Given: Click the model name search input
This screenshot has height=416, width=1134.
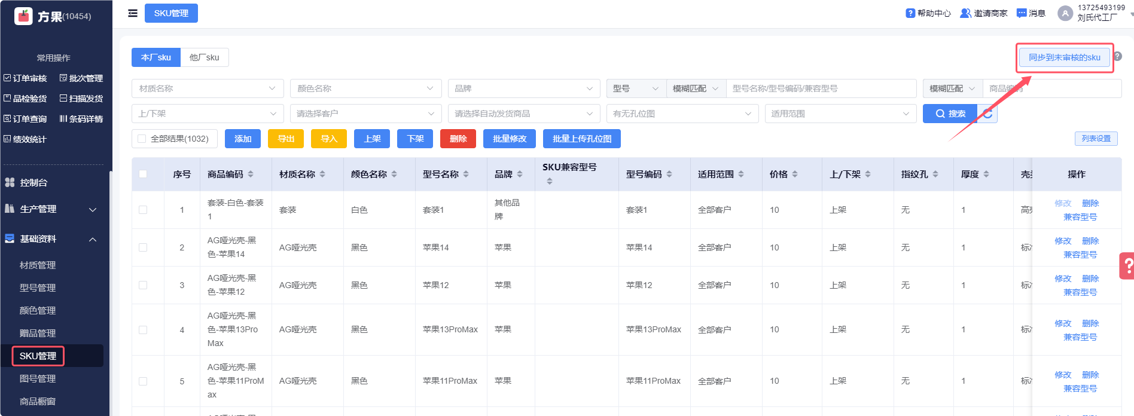Looking at the screenshot, I should [821, 88].
